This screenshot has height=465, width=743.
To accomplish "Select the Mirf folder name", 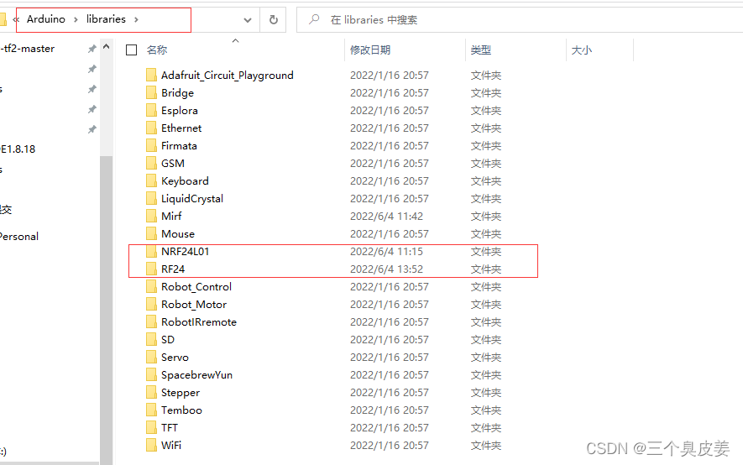I will coord(171,216).
